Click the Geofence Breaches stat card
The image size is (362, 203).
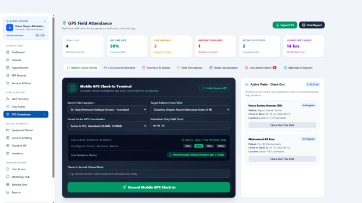[215, 46]
